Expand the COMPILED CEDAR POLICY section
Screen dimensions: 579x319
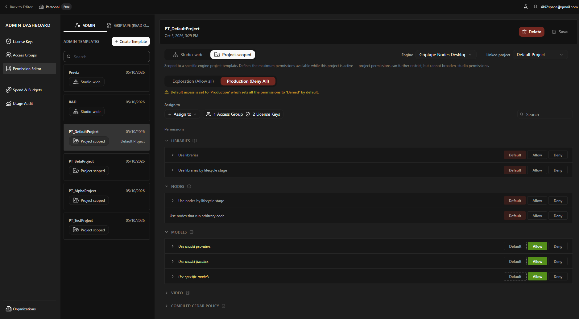point(167,306)
